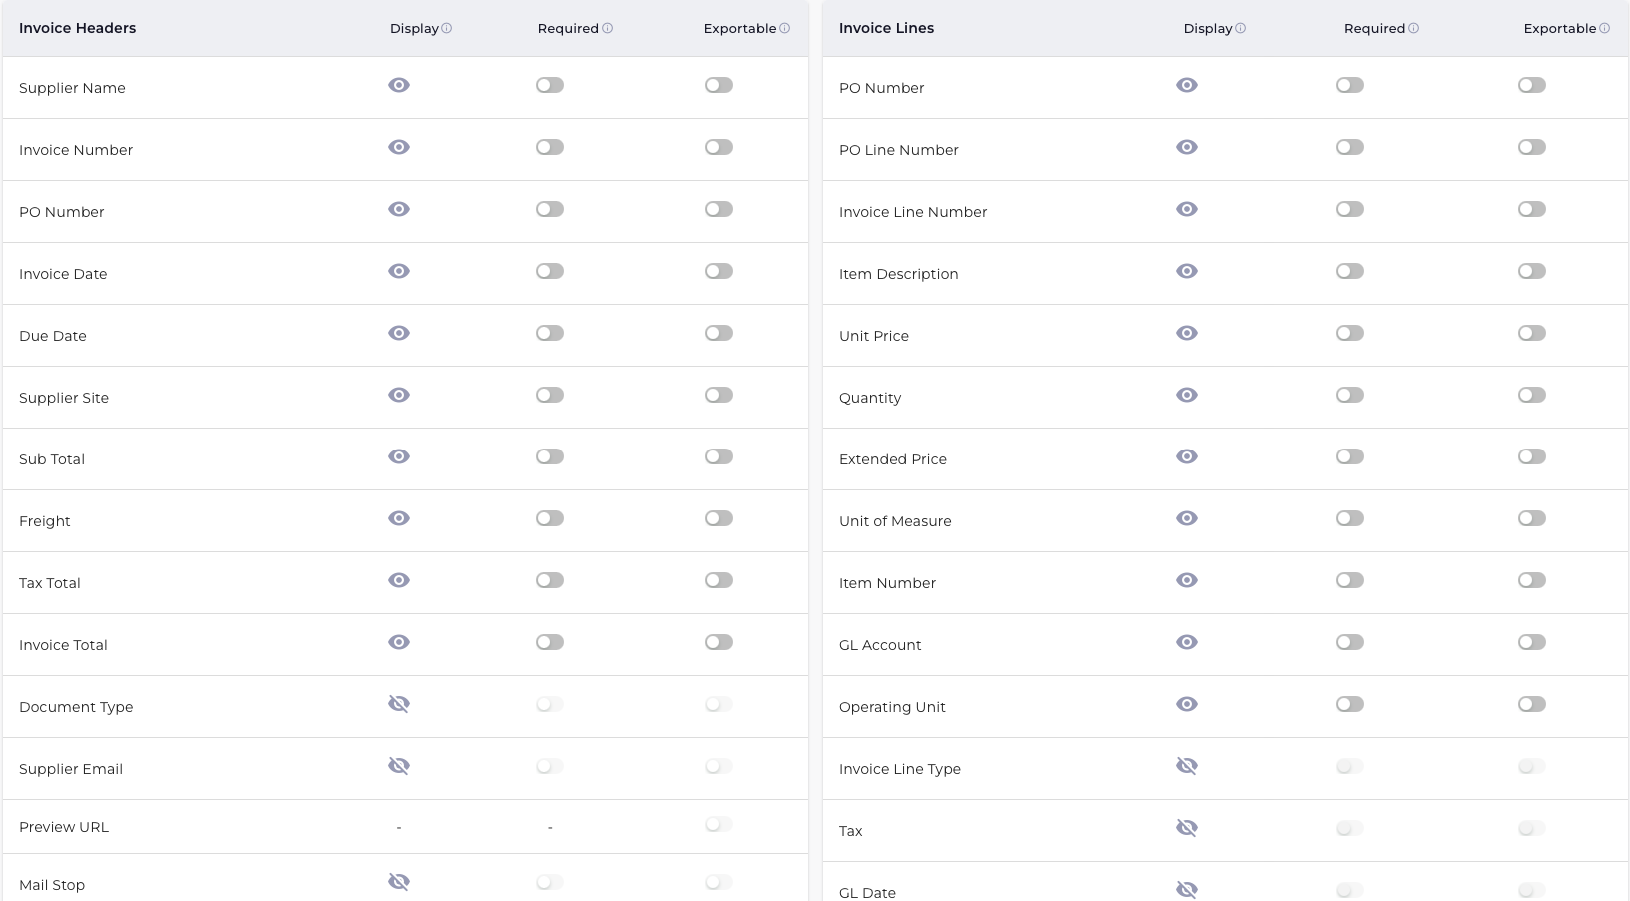1630x901 pixels.
Task: Hide the Supplier Name header field
Action: click(x=399, y=85)
